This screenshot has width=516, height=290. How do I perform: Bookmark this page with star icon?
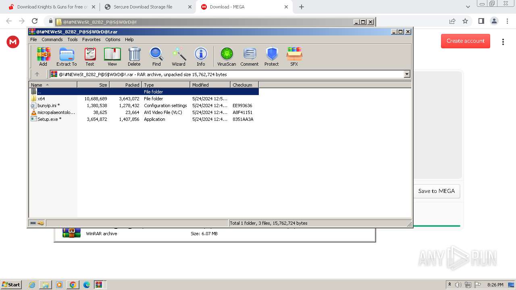click(x=465, y=21)
